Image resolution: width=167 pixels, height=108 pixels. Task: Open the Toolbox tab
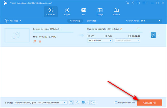click(x=116, y=12)
